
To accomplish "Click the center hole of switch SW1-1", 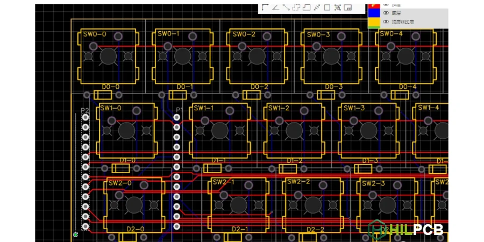I will coord(220,131).
